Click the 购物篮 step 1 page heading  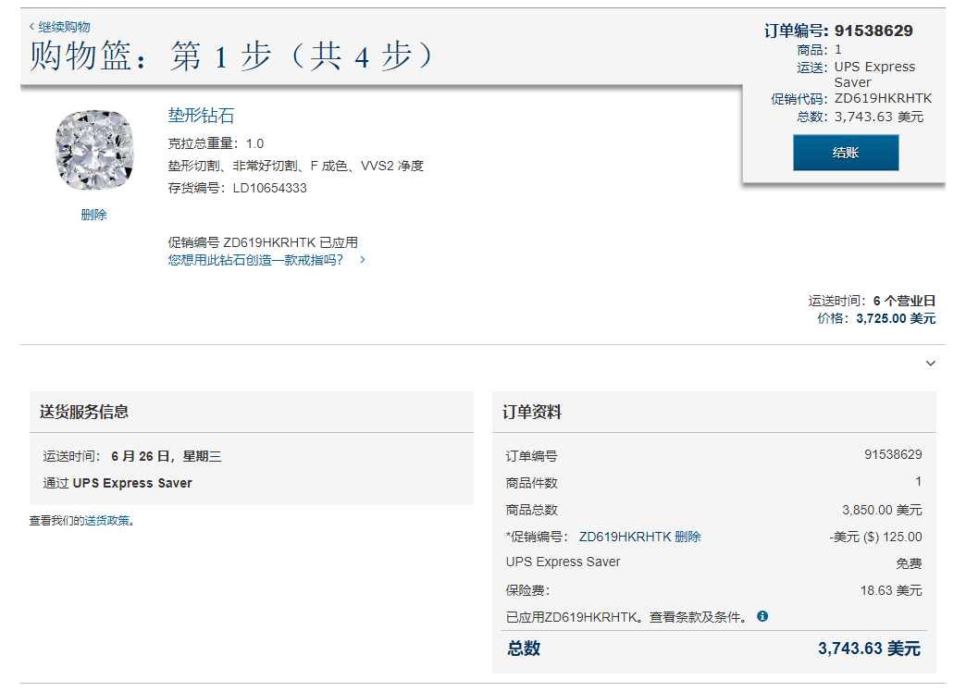coord(231,56)
